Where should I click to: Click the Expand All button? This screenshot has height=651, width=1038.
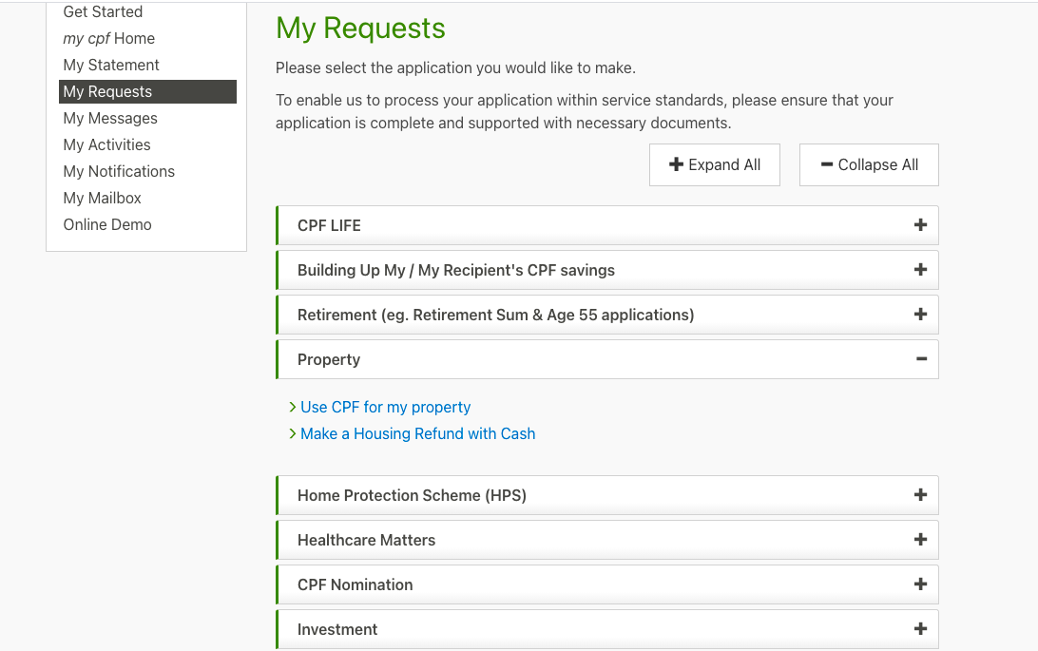point(714,164)
